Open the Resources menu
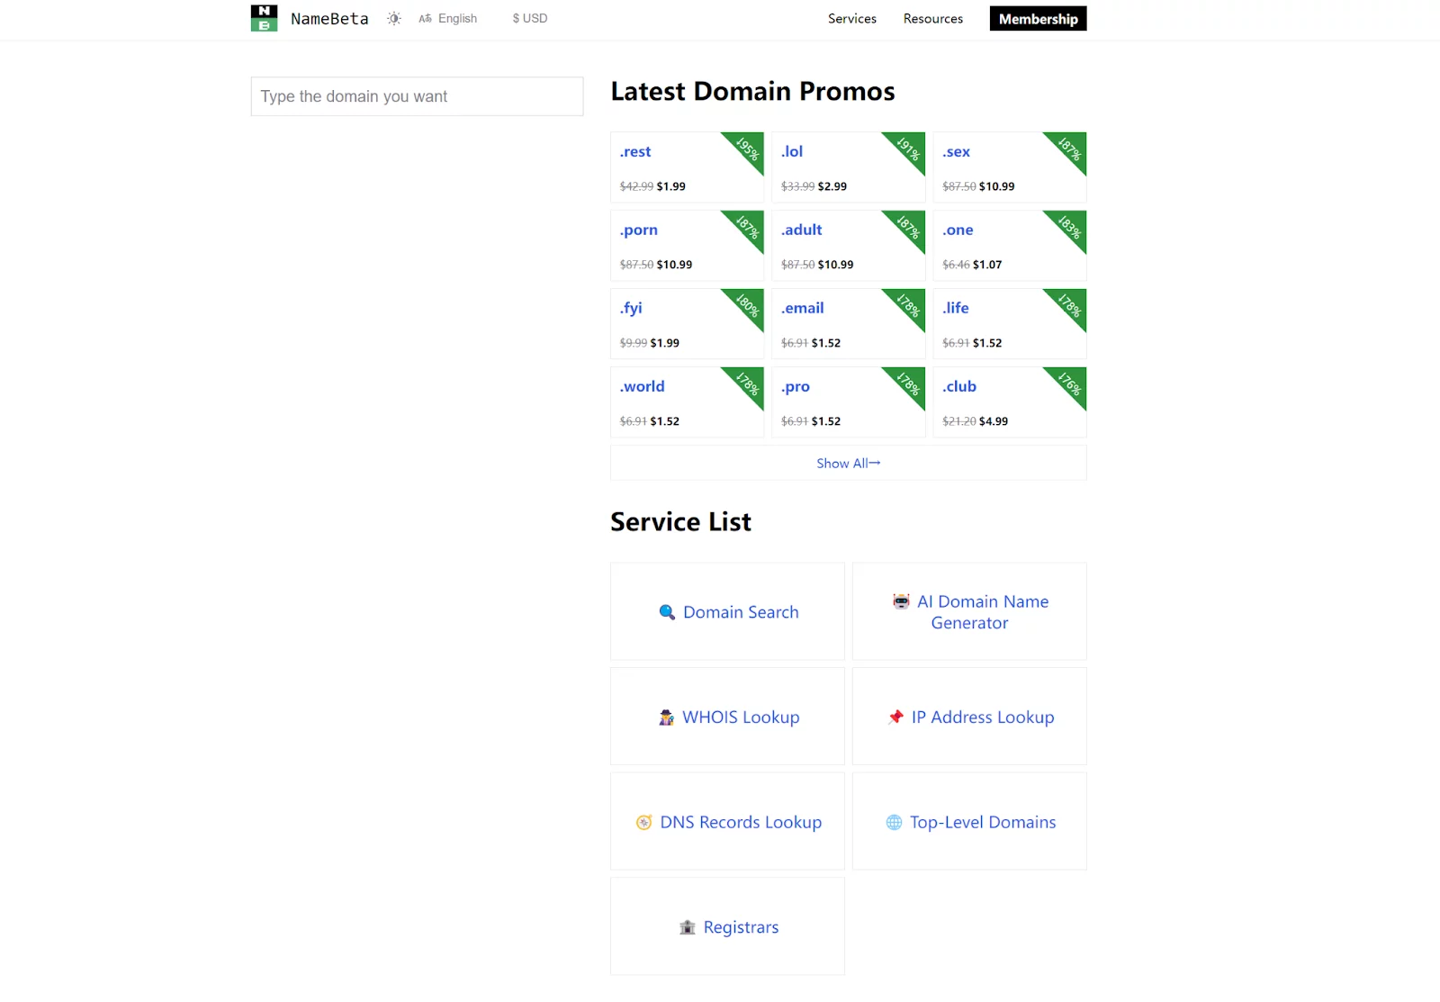This screenshot has width=1440, height=1002. coord(932,19)
